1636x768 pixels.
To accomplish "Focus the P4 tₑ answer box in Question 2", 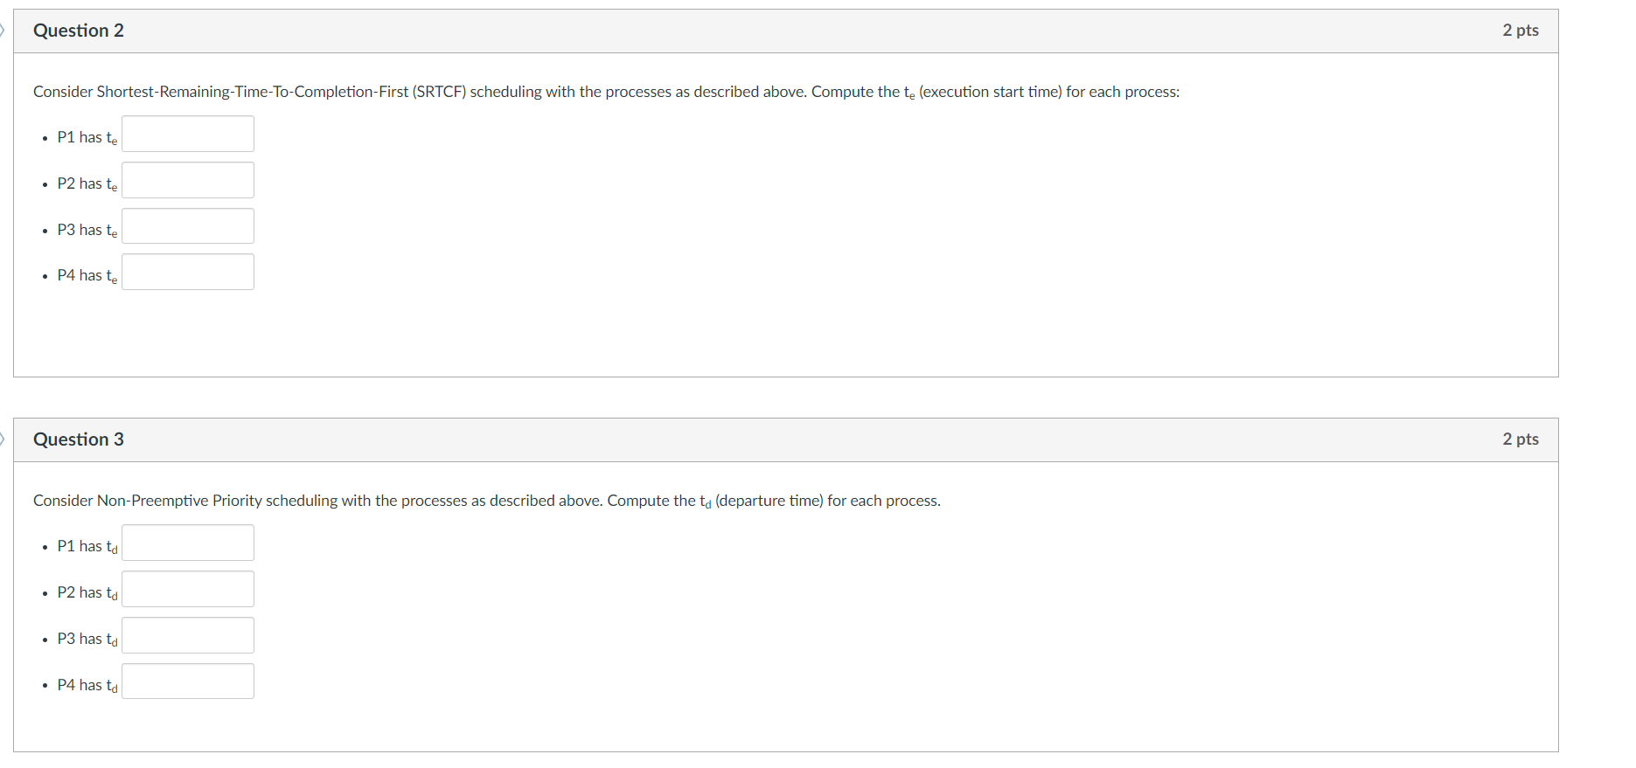I will (188, 272).
